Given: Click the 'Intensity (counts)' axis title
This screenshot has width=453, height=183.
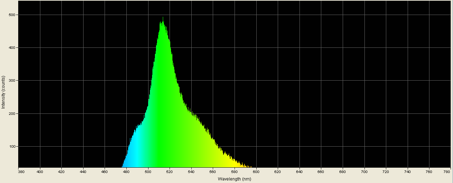Looking at the screenshot, I should 3,92.
